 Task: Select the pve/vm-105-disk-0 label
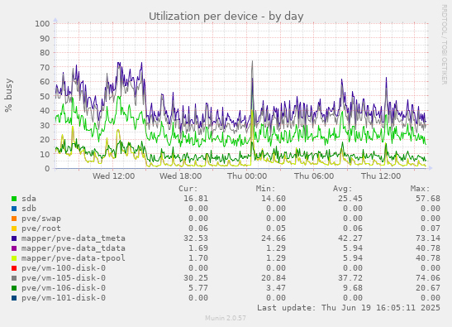point(64,278)
